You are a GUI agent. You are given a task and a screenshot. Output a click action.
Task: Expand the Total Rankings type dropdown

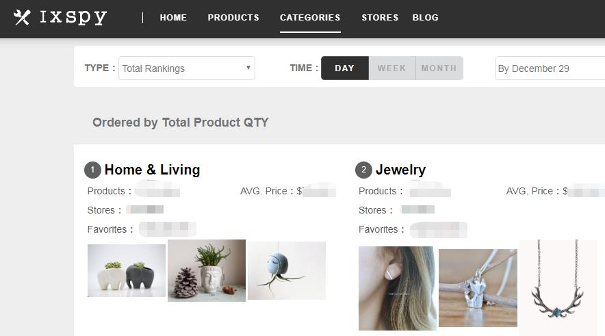(187, 68)
